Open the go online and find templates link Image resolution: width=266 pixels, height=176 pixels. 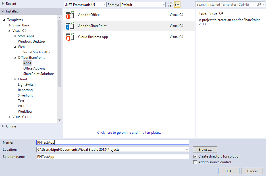point(129,133)
